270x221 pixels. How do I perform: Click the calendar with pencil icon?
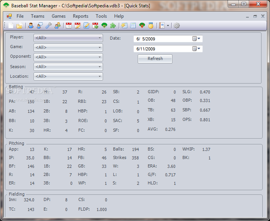[78, 26]
